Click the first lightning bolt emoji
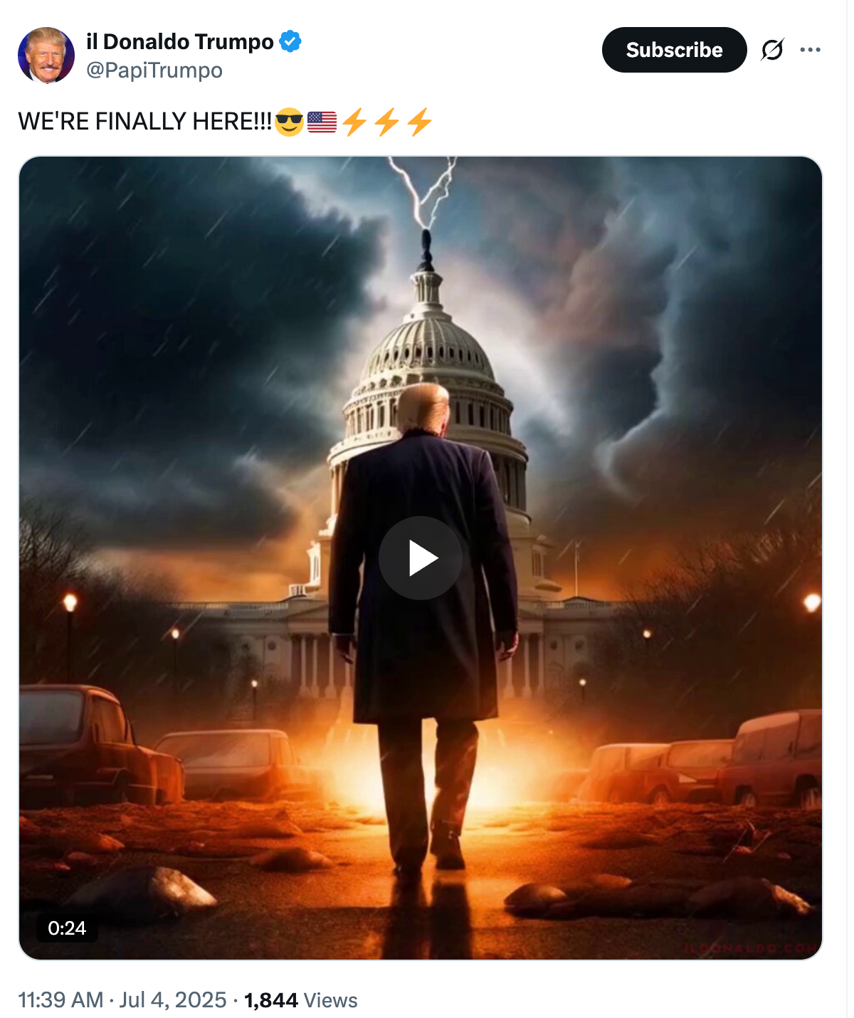Screen dimensions: 854x1018 point(354,122)
